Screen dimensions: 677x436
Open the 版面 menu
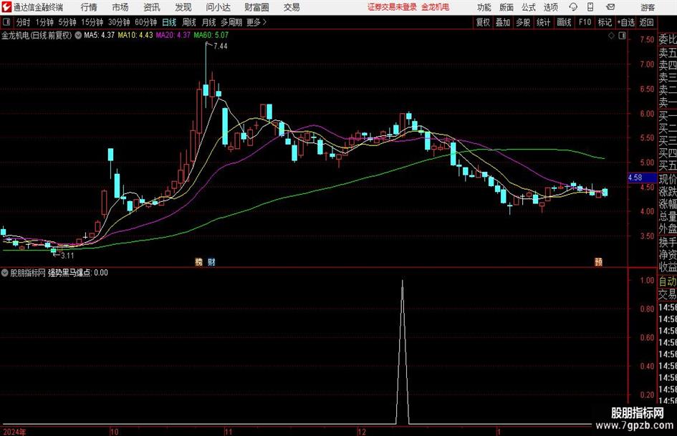coord(506,7)
